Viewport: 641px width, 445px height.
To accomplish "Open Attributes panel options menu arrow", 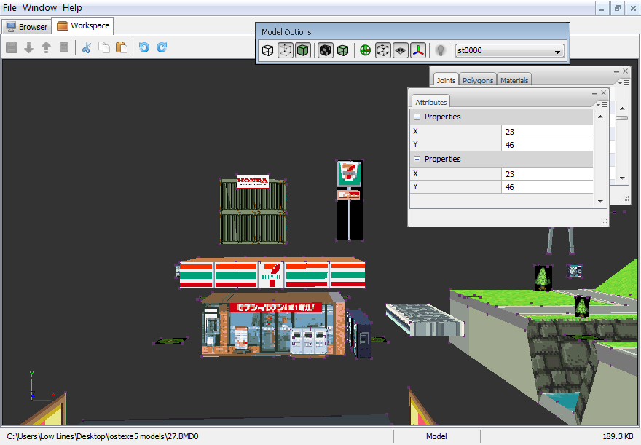I will point(602,105).
